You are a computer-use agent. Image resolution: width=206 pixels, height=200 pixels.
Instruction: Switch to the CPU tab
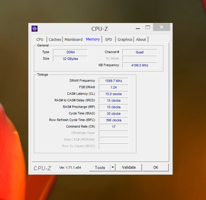click(x=40, y=39)
